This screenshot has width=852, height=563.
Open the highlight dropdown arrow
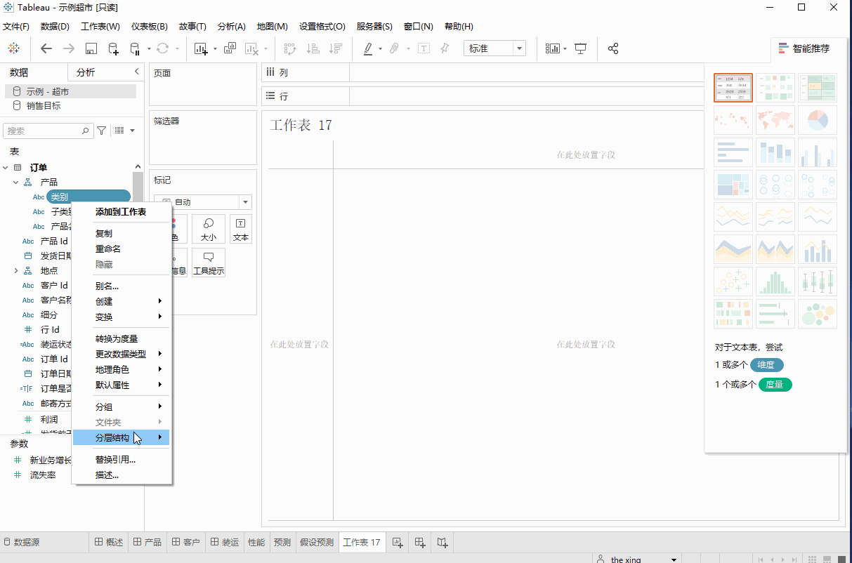[380, 49]
